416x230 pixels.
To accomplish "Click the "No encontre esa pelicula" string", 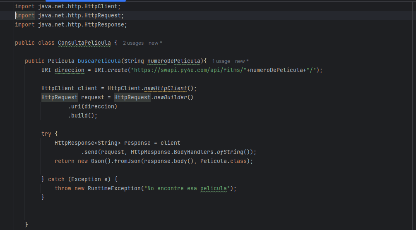I will (187, 188).
